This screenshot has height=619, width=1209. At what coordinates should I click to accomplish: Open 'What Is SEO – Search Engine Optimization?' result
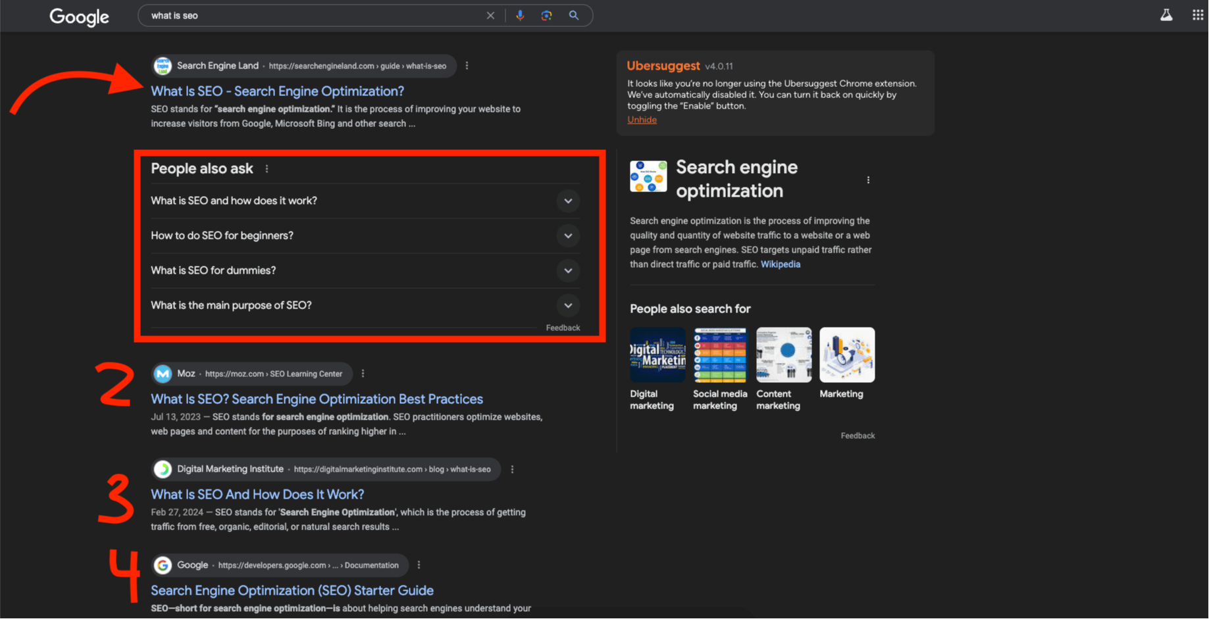(277, 91)
